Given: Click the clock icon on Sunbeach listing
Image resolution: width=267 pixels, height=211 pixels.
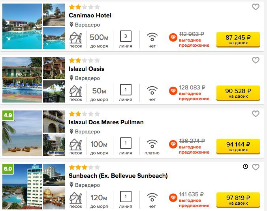Looking at the screenshot, I should (245, 166).
